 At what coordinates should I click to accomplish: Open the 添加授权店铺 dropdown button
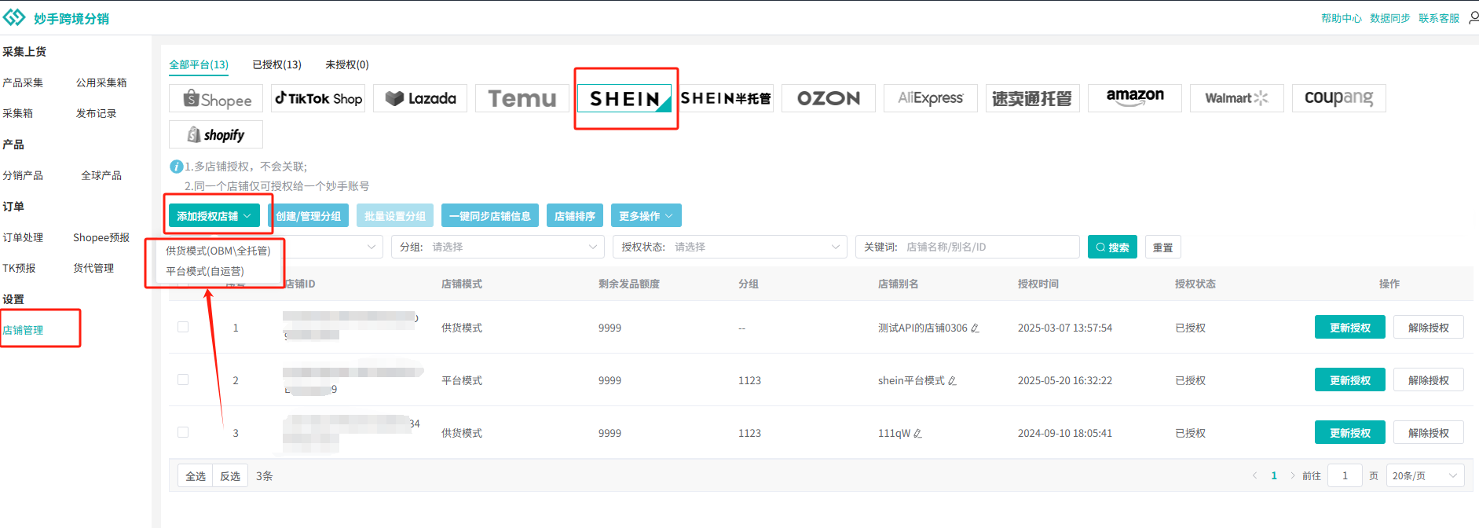(x=214, y=216)
